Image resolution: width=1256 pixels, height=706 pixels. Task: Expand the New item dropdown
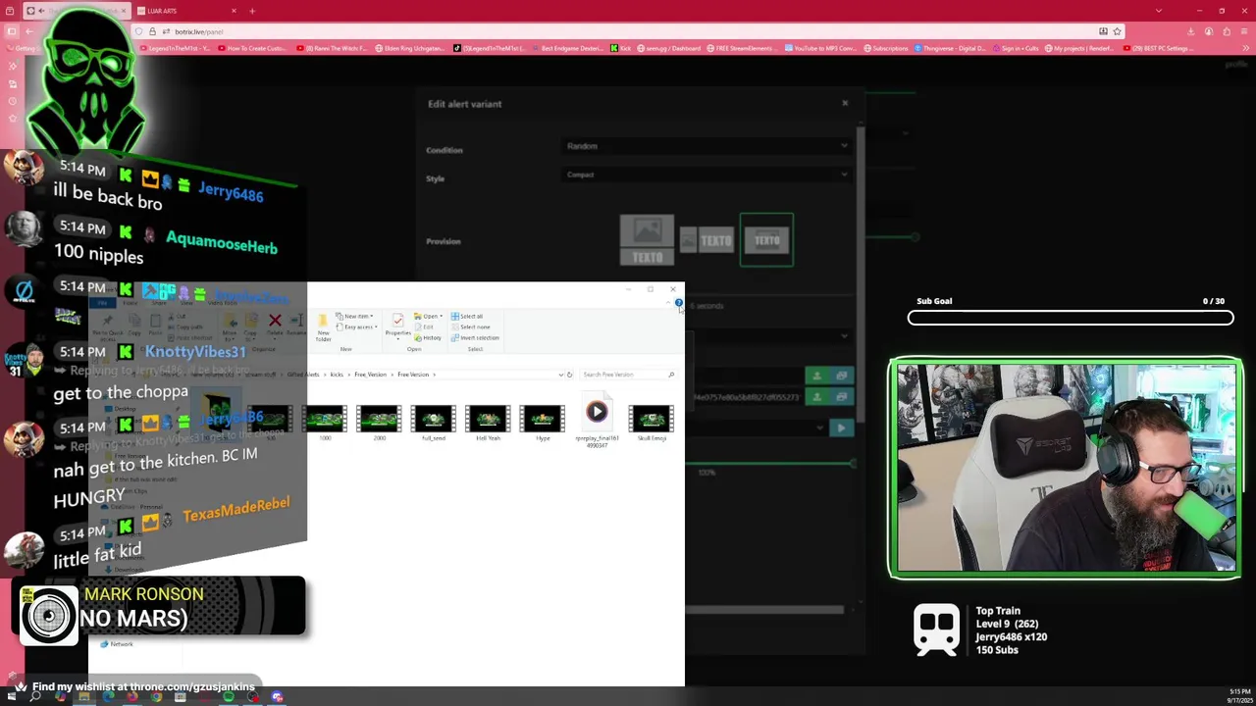click(355, 317)
